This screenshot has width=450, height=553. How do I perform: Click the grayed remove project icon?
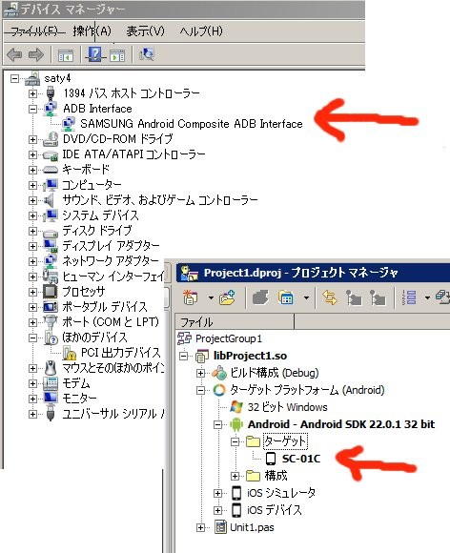260,298
